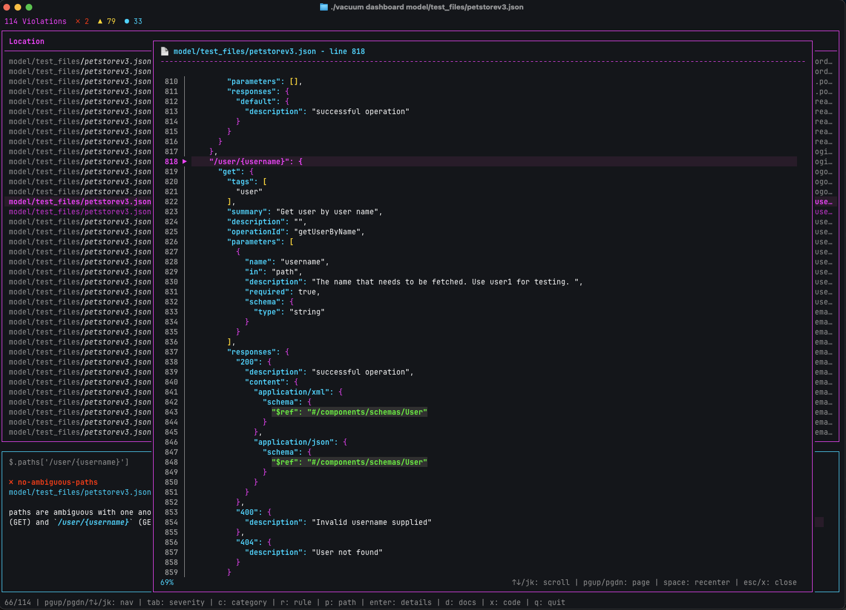Click the highlighted 'use…' entry in the right column
Image resolution: width=846 pixels, height=610 pixels.
click(x=824, y=201)
